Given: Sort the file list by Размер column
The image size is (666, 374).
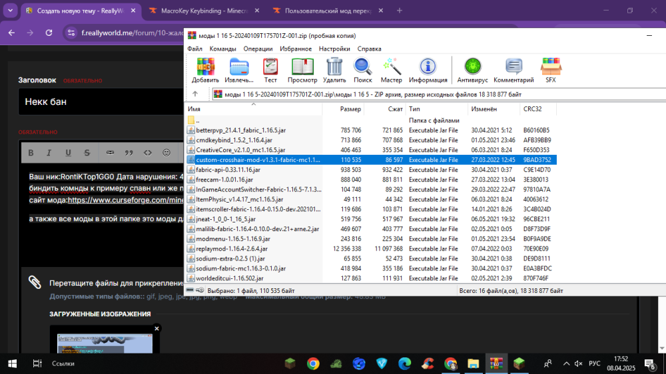Looking at the screenshot, I should [x=343, y=109].
